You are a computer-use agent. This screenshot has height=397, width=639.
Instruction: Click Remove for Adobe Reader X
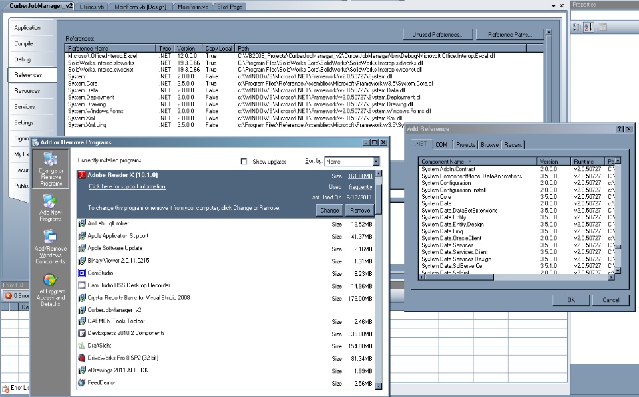[x=360, y=211]
